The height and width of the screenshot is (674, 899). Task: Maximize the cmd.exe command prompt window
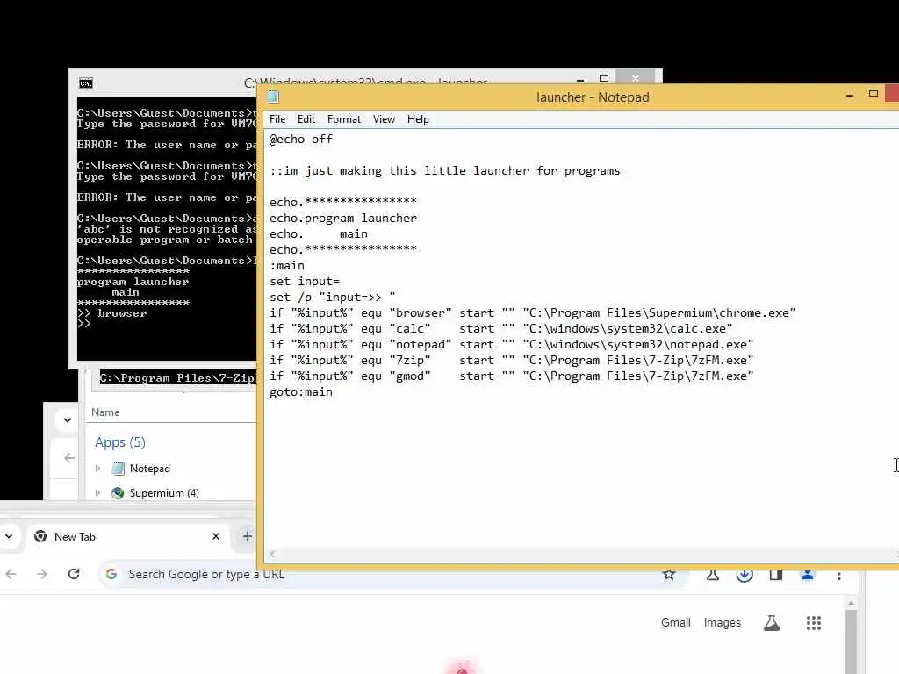point(604,78)
